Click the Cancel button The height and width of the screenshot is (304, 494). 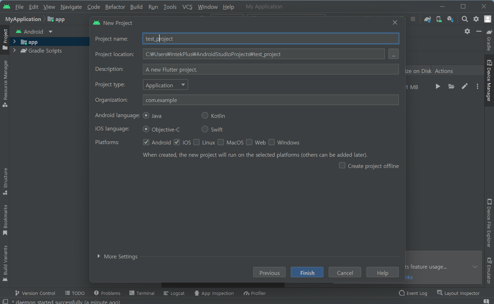345,272
